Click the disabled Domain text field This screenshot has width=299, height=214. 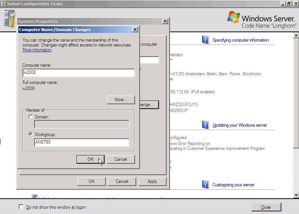pos(82,124)
